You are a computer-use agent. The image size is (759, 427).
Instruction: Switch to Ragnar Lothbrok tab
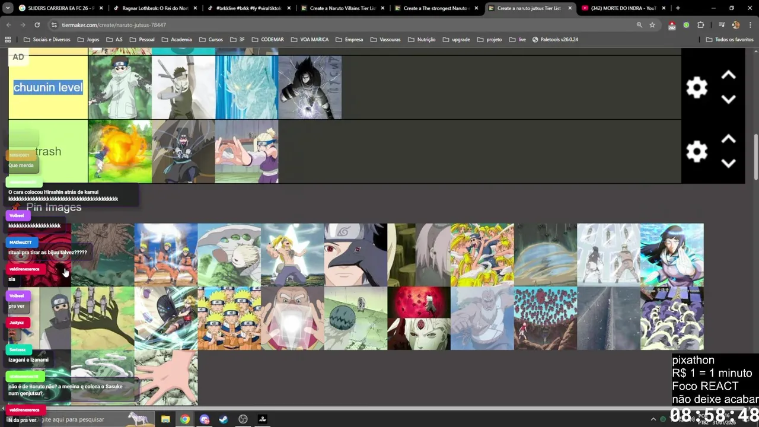tap(155, 8)
